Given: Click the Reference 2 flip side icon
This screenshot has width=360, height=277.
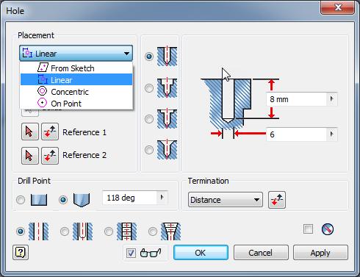Looking at the screenshot, I should [x=50, y=156].
